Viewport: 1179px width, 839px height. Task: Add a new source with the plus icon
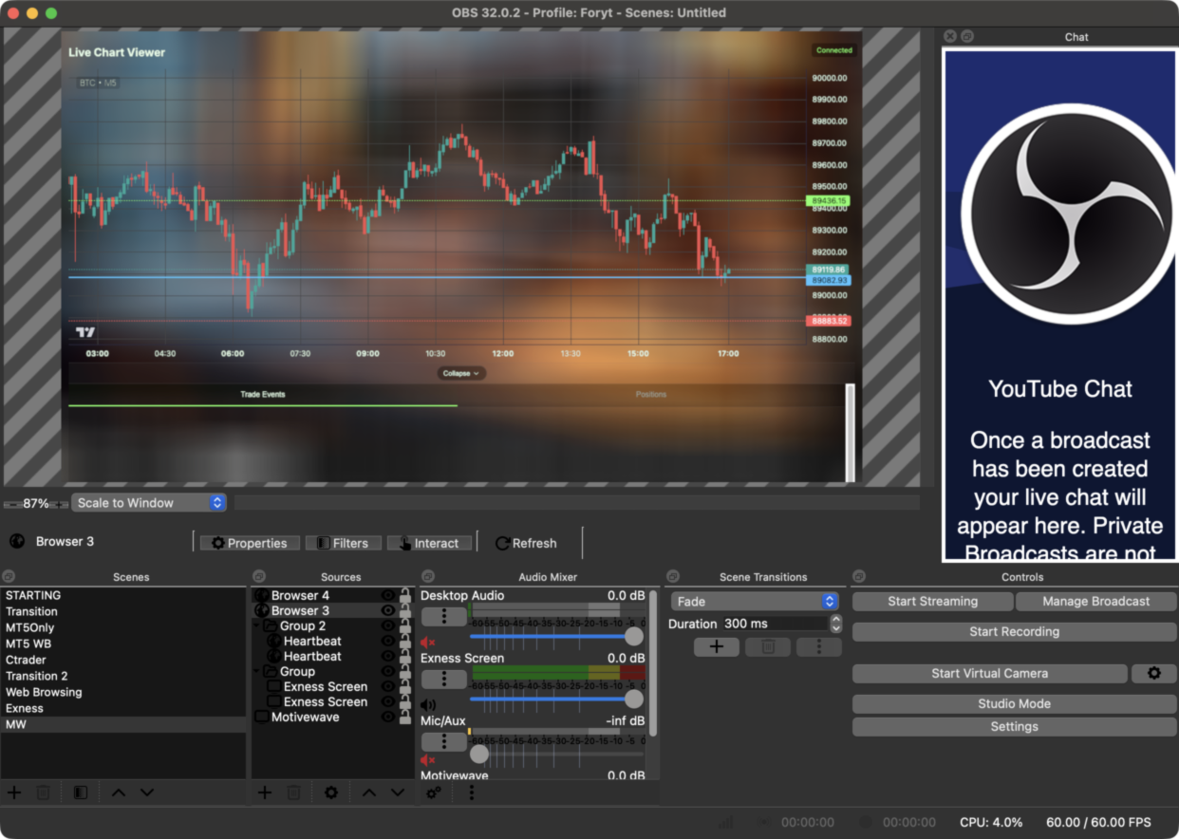[x=265, y=792]
